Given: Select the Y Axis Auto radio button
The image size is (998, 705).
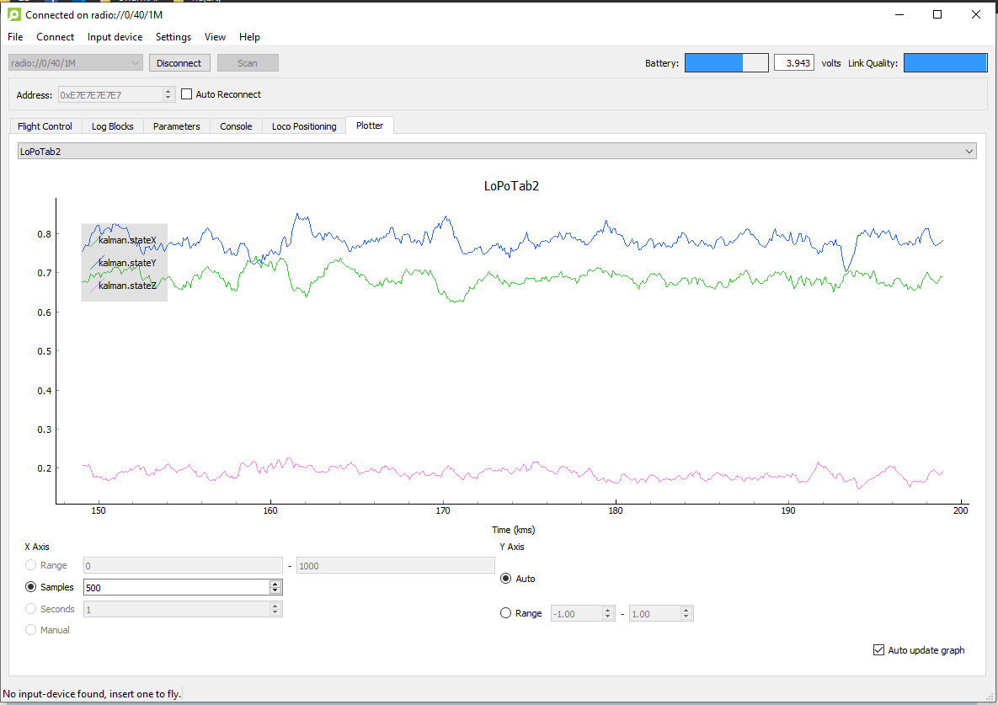Looking at the screenshot, I should click(505, 579).
